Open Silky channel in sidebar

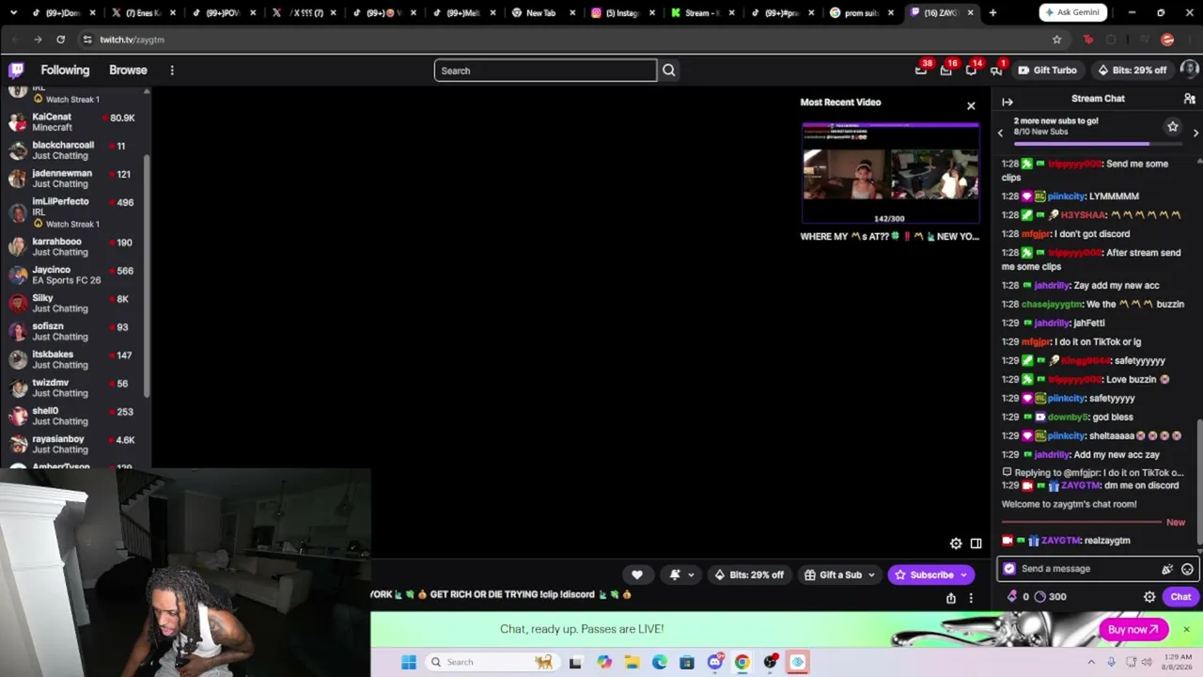point(75,303)
